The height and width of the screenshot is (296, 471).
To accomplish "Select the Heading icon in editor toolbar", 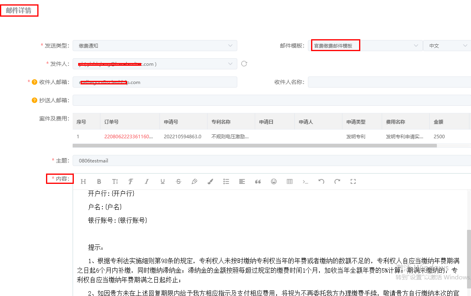I will click(x=83, y=181).
